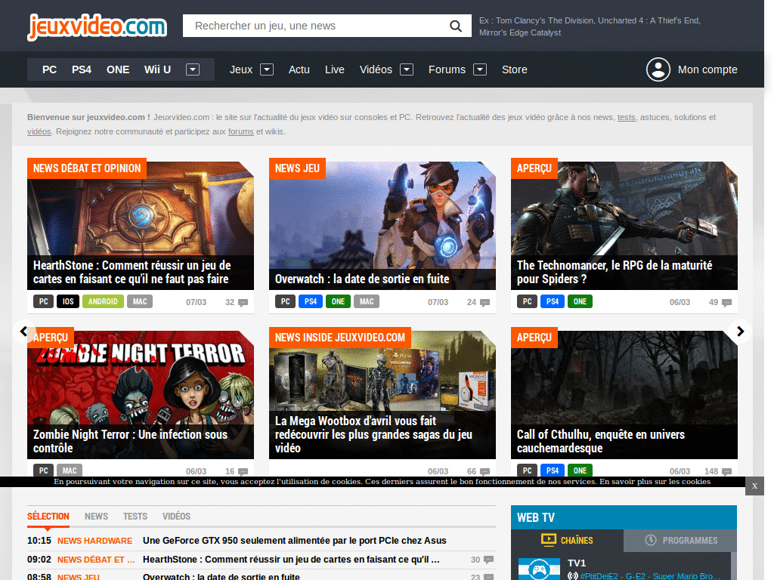The height and width of the screenshot is (580, 774).
Task: Open the Live menu item
Action: [x=335, y=69]
